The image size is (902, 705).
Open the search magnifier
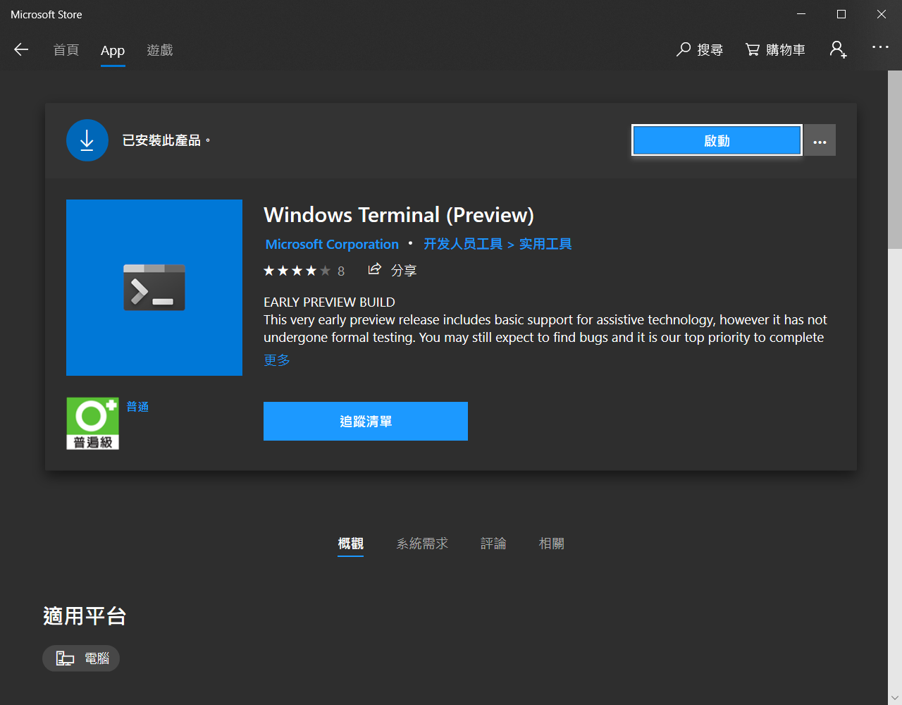pos(700,49)
